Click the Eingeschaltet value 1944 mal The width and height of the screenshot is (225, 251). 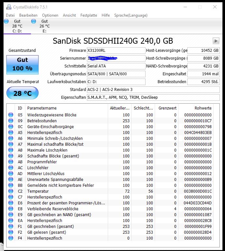204,74
